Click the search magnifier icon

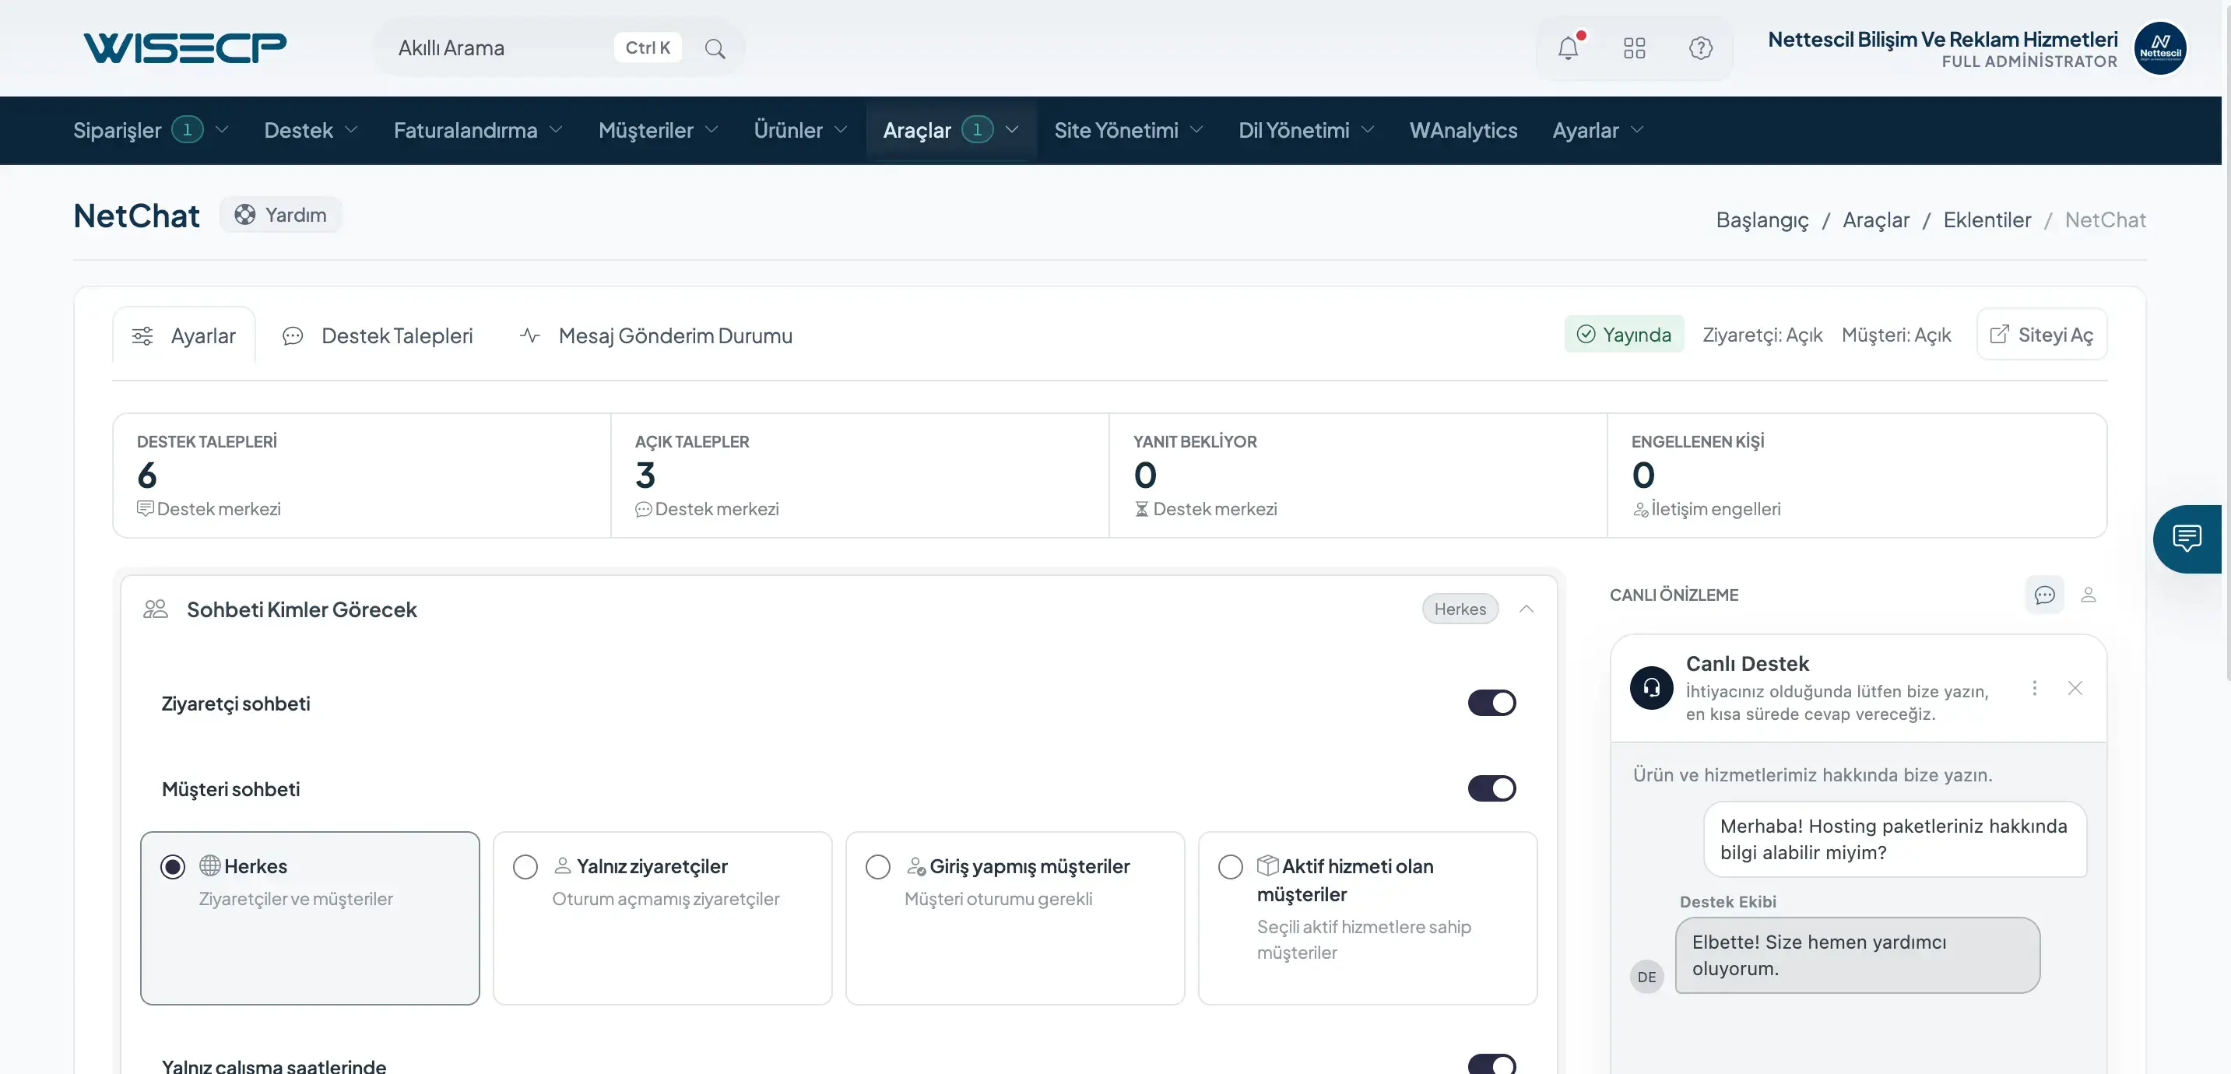pos(715,48)
